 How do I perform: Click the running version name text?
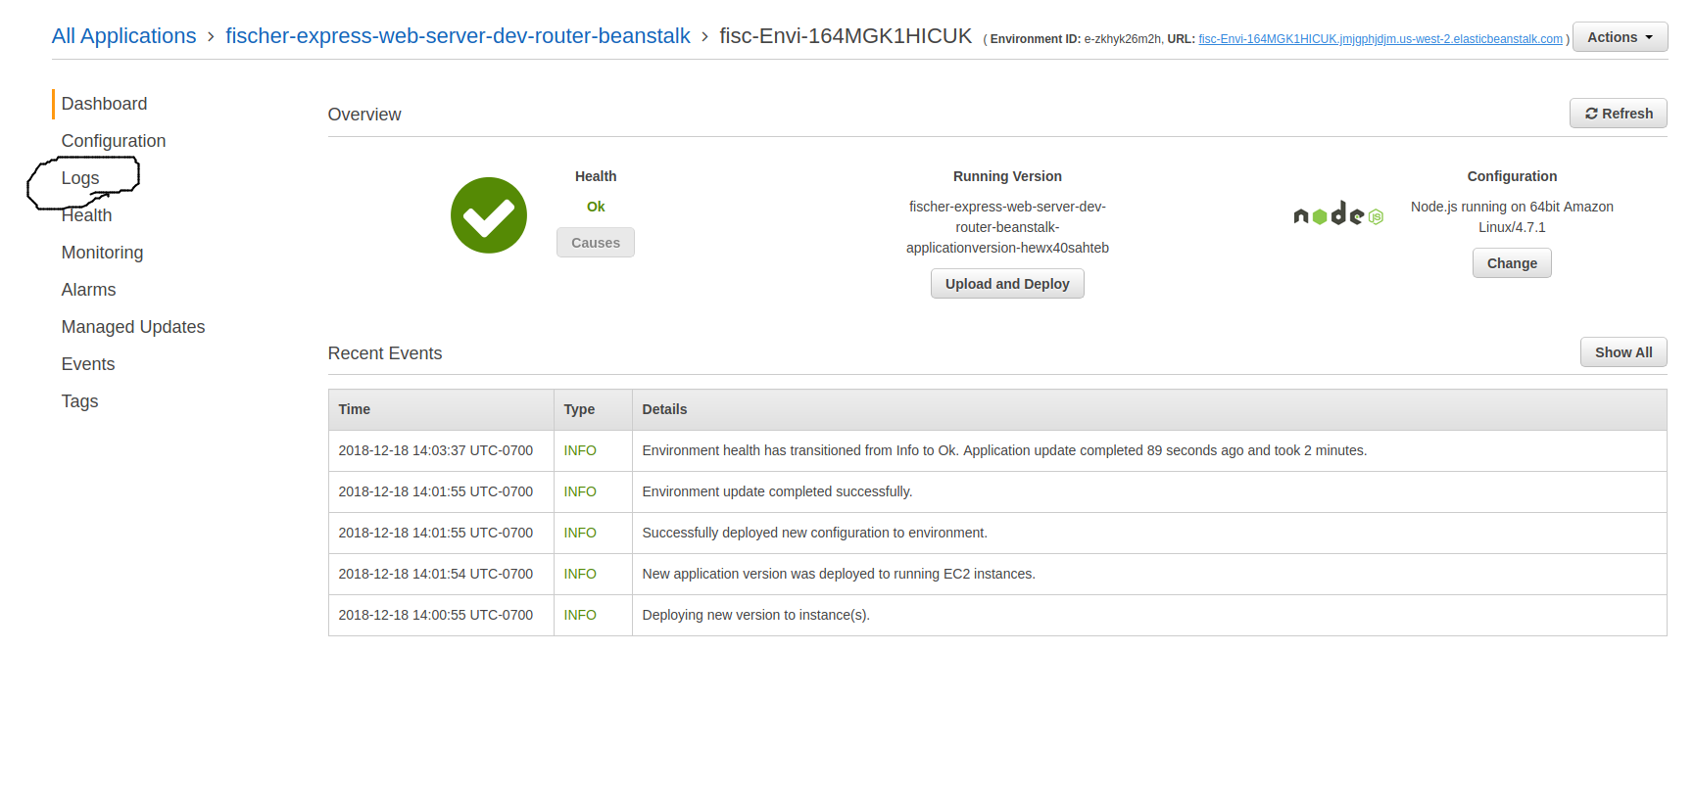coord(1007,227)
